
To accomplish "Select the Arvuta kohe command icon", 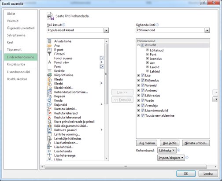I will [49, 41].
